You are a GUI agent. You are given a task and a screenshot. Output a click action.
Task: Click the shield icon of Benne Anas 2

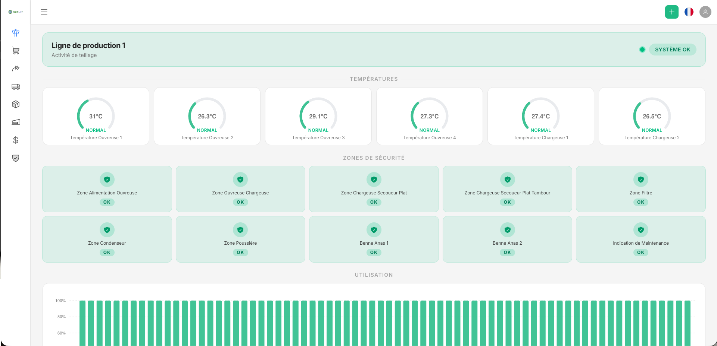point(508,230)
